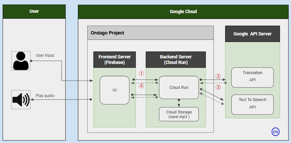Screen dimensions: 291x143
Task: Click the Ondago Project title bar
Action: point(150,33)
